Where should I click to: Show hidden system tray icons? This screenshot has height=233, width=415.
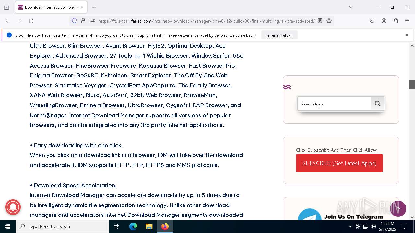[x=350, y=227]
